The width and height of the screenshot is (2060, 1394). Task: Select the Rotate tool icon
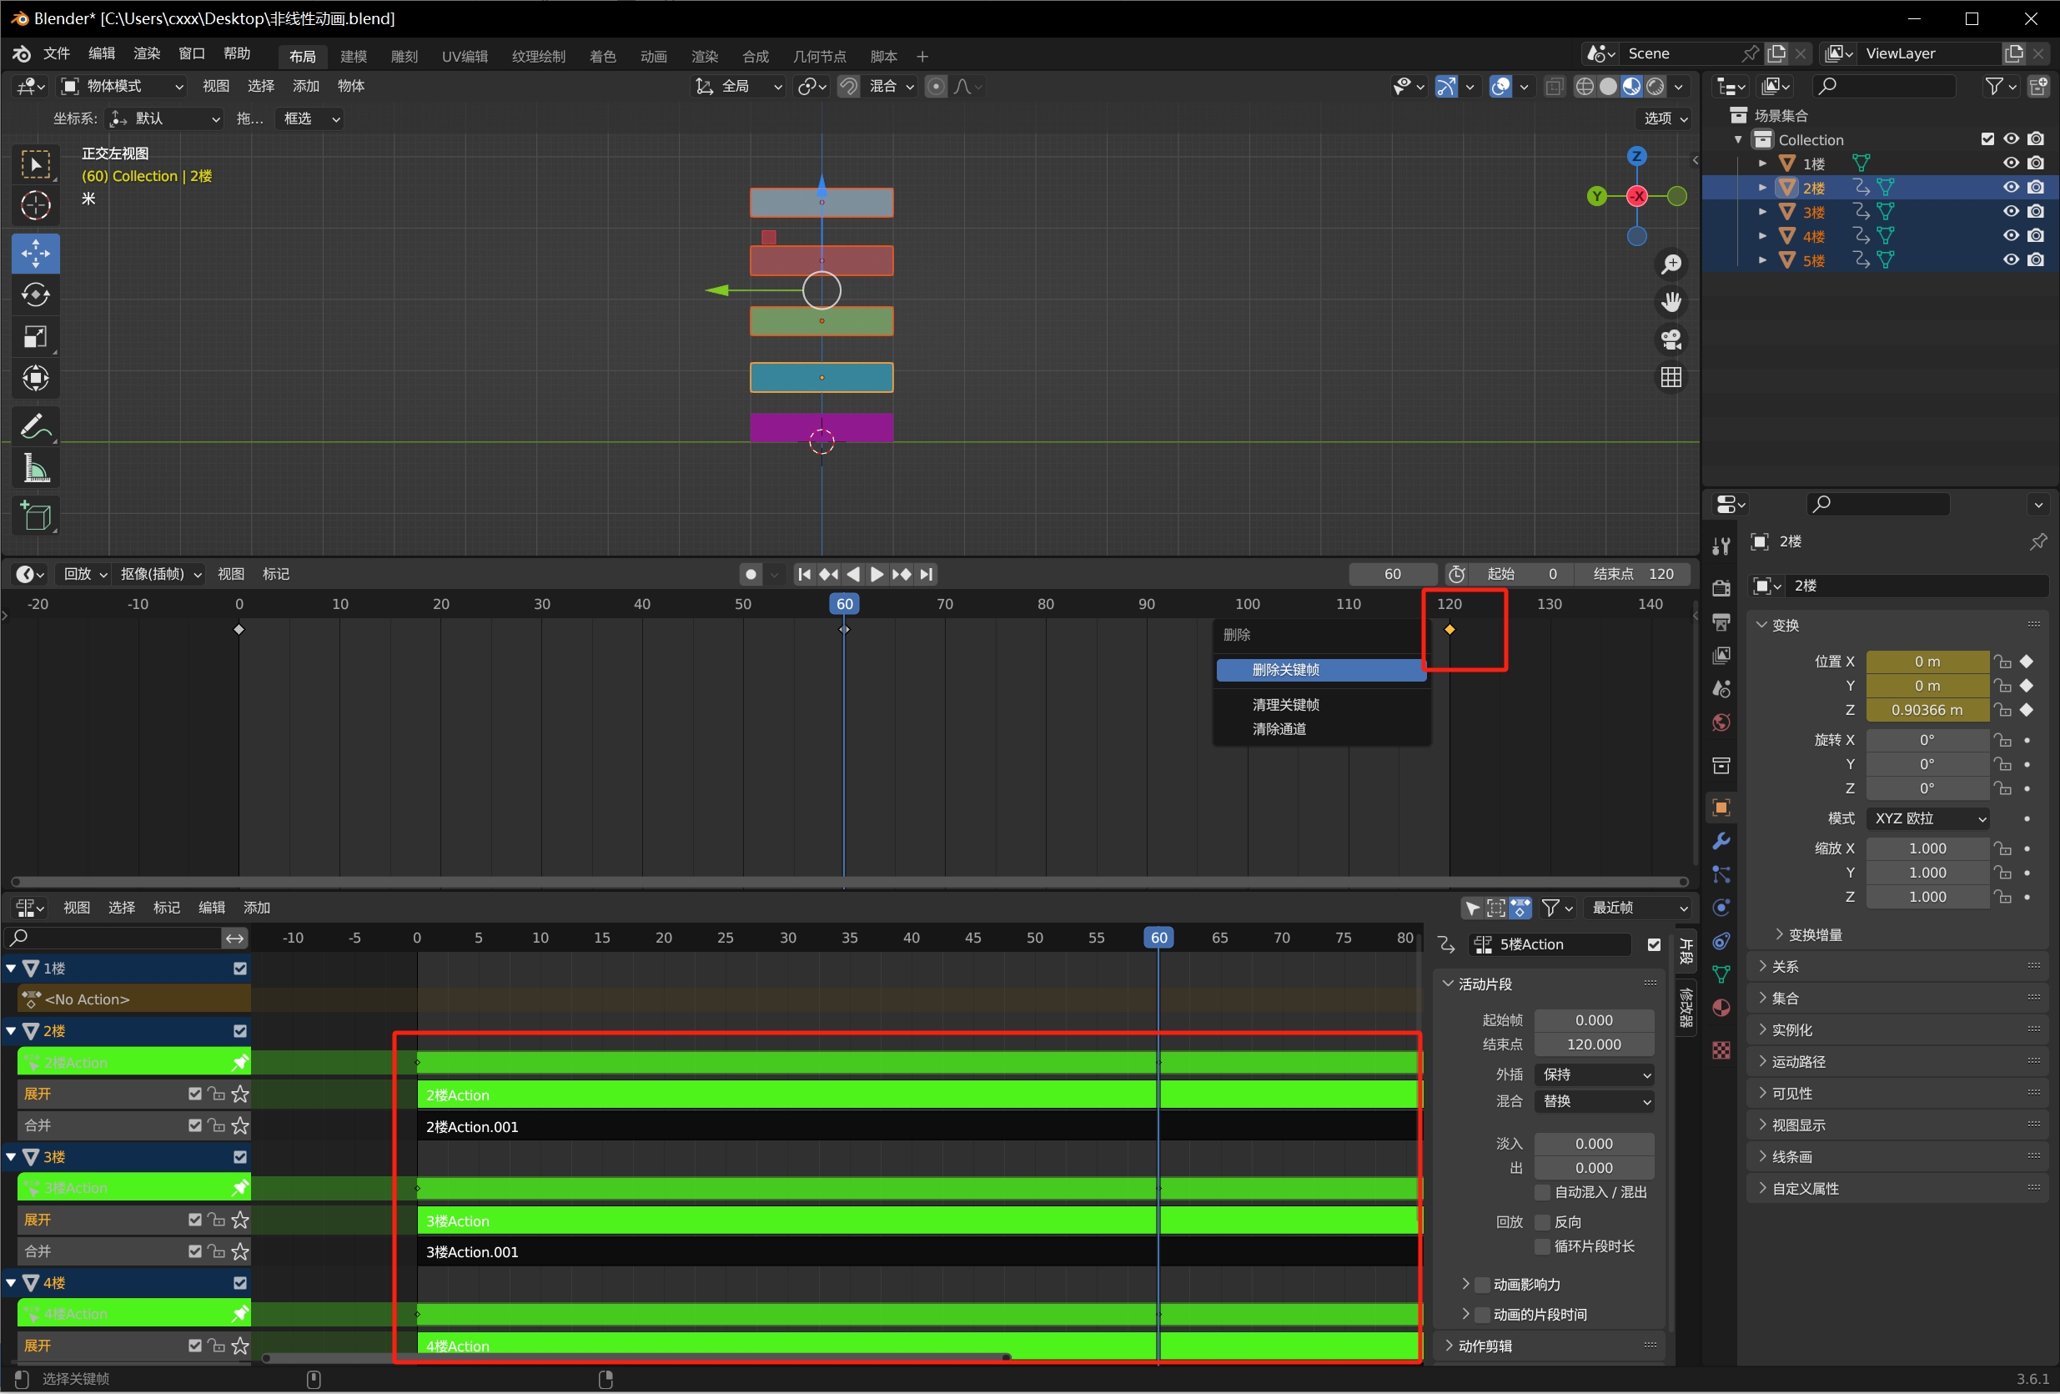(x=36, y=295)
